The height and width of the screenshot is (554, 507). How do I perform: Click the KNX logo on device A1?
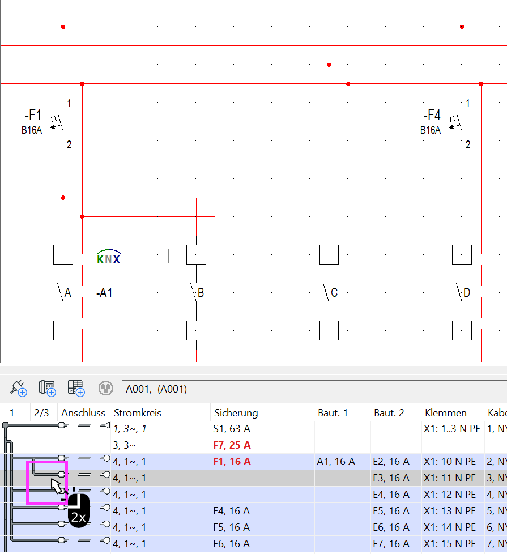(x=108, y=257)
